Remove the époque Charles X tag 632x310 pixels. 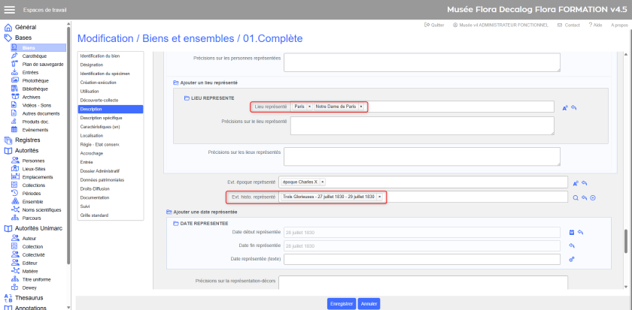click(321, 182)
